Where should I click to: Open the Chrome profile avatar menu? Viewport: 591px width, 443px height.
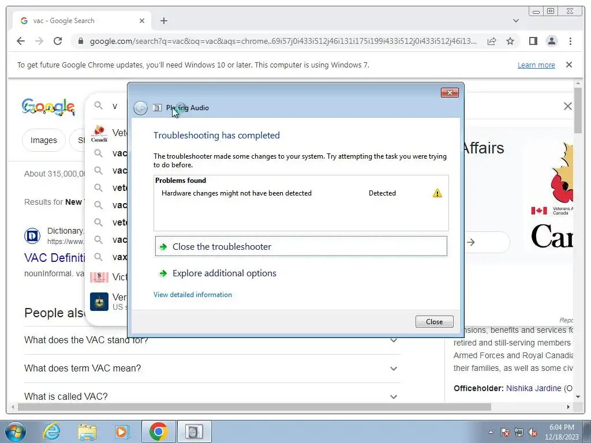tap(552, 41)
